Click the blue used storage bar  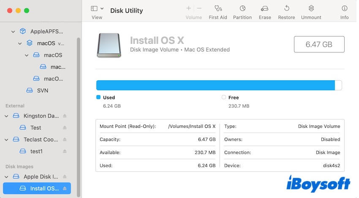pos(215,85)
